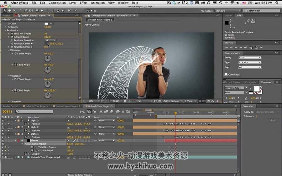
Task: Open the Replicate Direction dropdown
Action: click(x=50, y=40)
